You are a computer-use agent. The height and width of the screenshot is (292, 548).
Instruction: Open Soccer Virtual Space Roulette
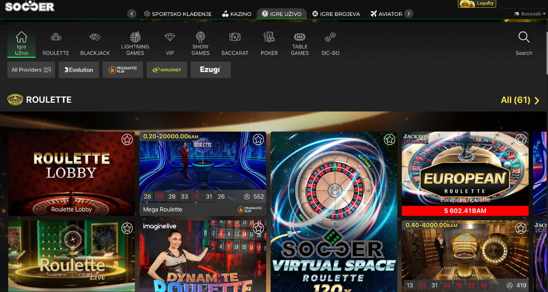tap(334, 212)
